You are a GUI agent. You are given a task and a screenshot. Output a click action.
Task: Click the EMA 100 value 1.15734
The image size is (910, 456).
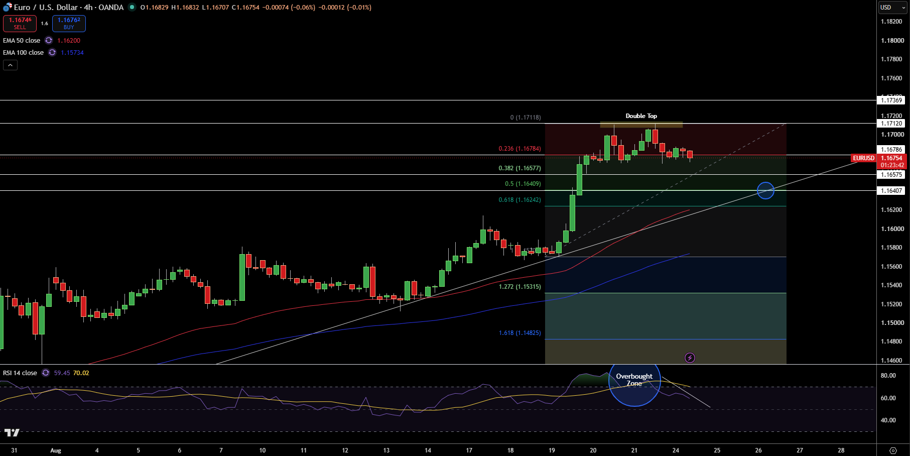(72, 52)
